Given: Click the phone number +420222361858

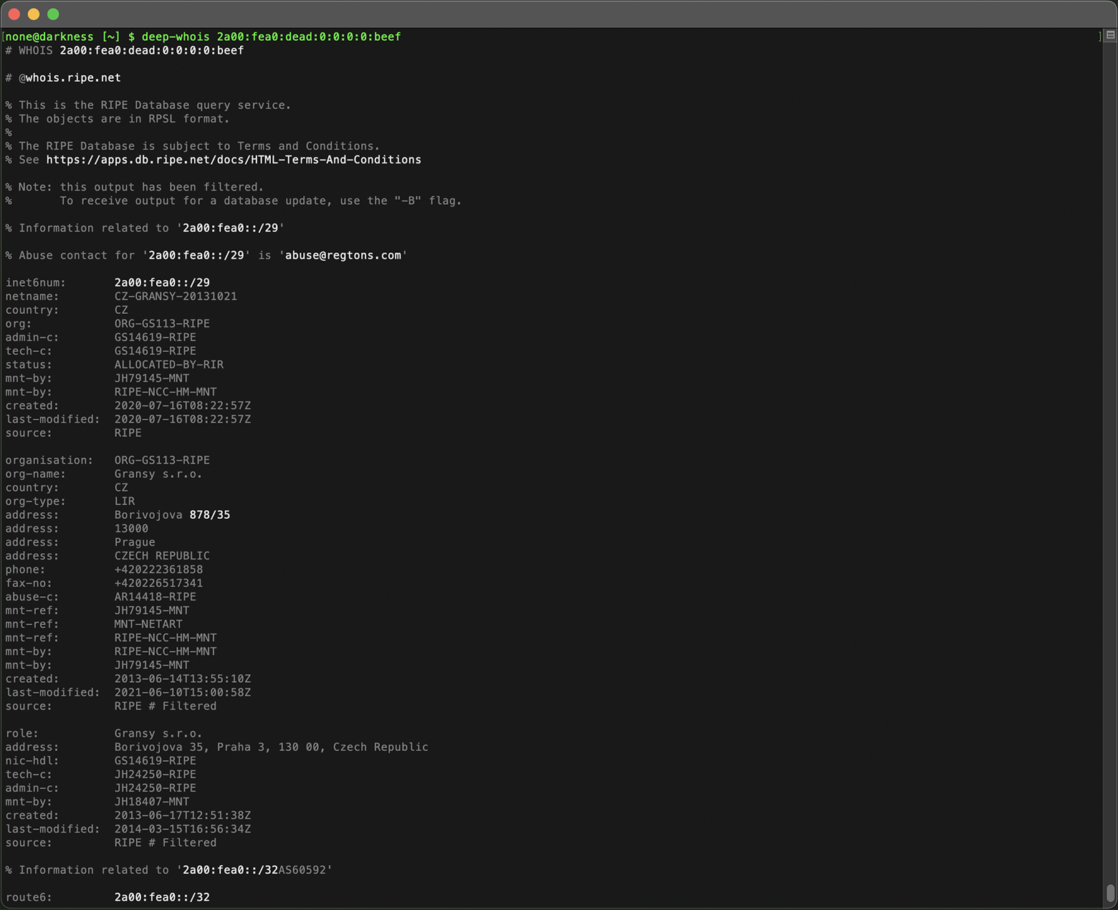Looking at the screenshot, I should click(158, 569).
